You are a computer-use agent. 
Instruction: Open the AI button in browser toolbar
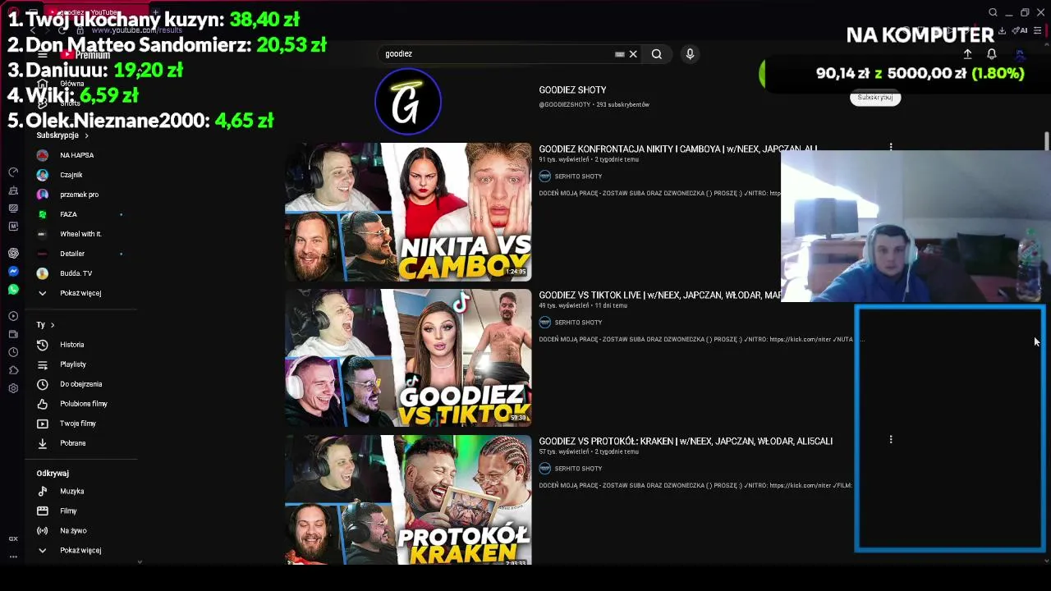click(x=1021, y=30)
